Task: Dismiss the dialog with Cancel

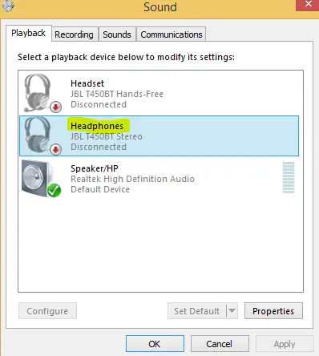Action: coord(220,344)
